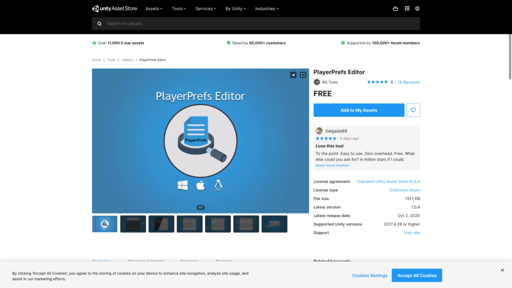This screenshot has height=288, width=512.
Task: Expand the Industries dropdown
Action: 266,8
